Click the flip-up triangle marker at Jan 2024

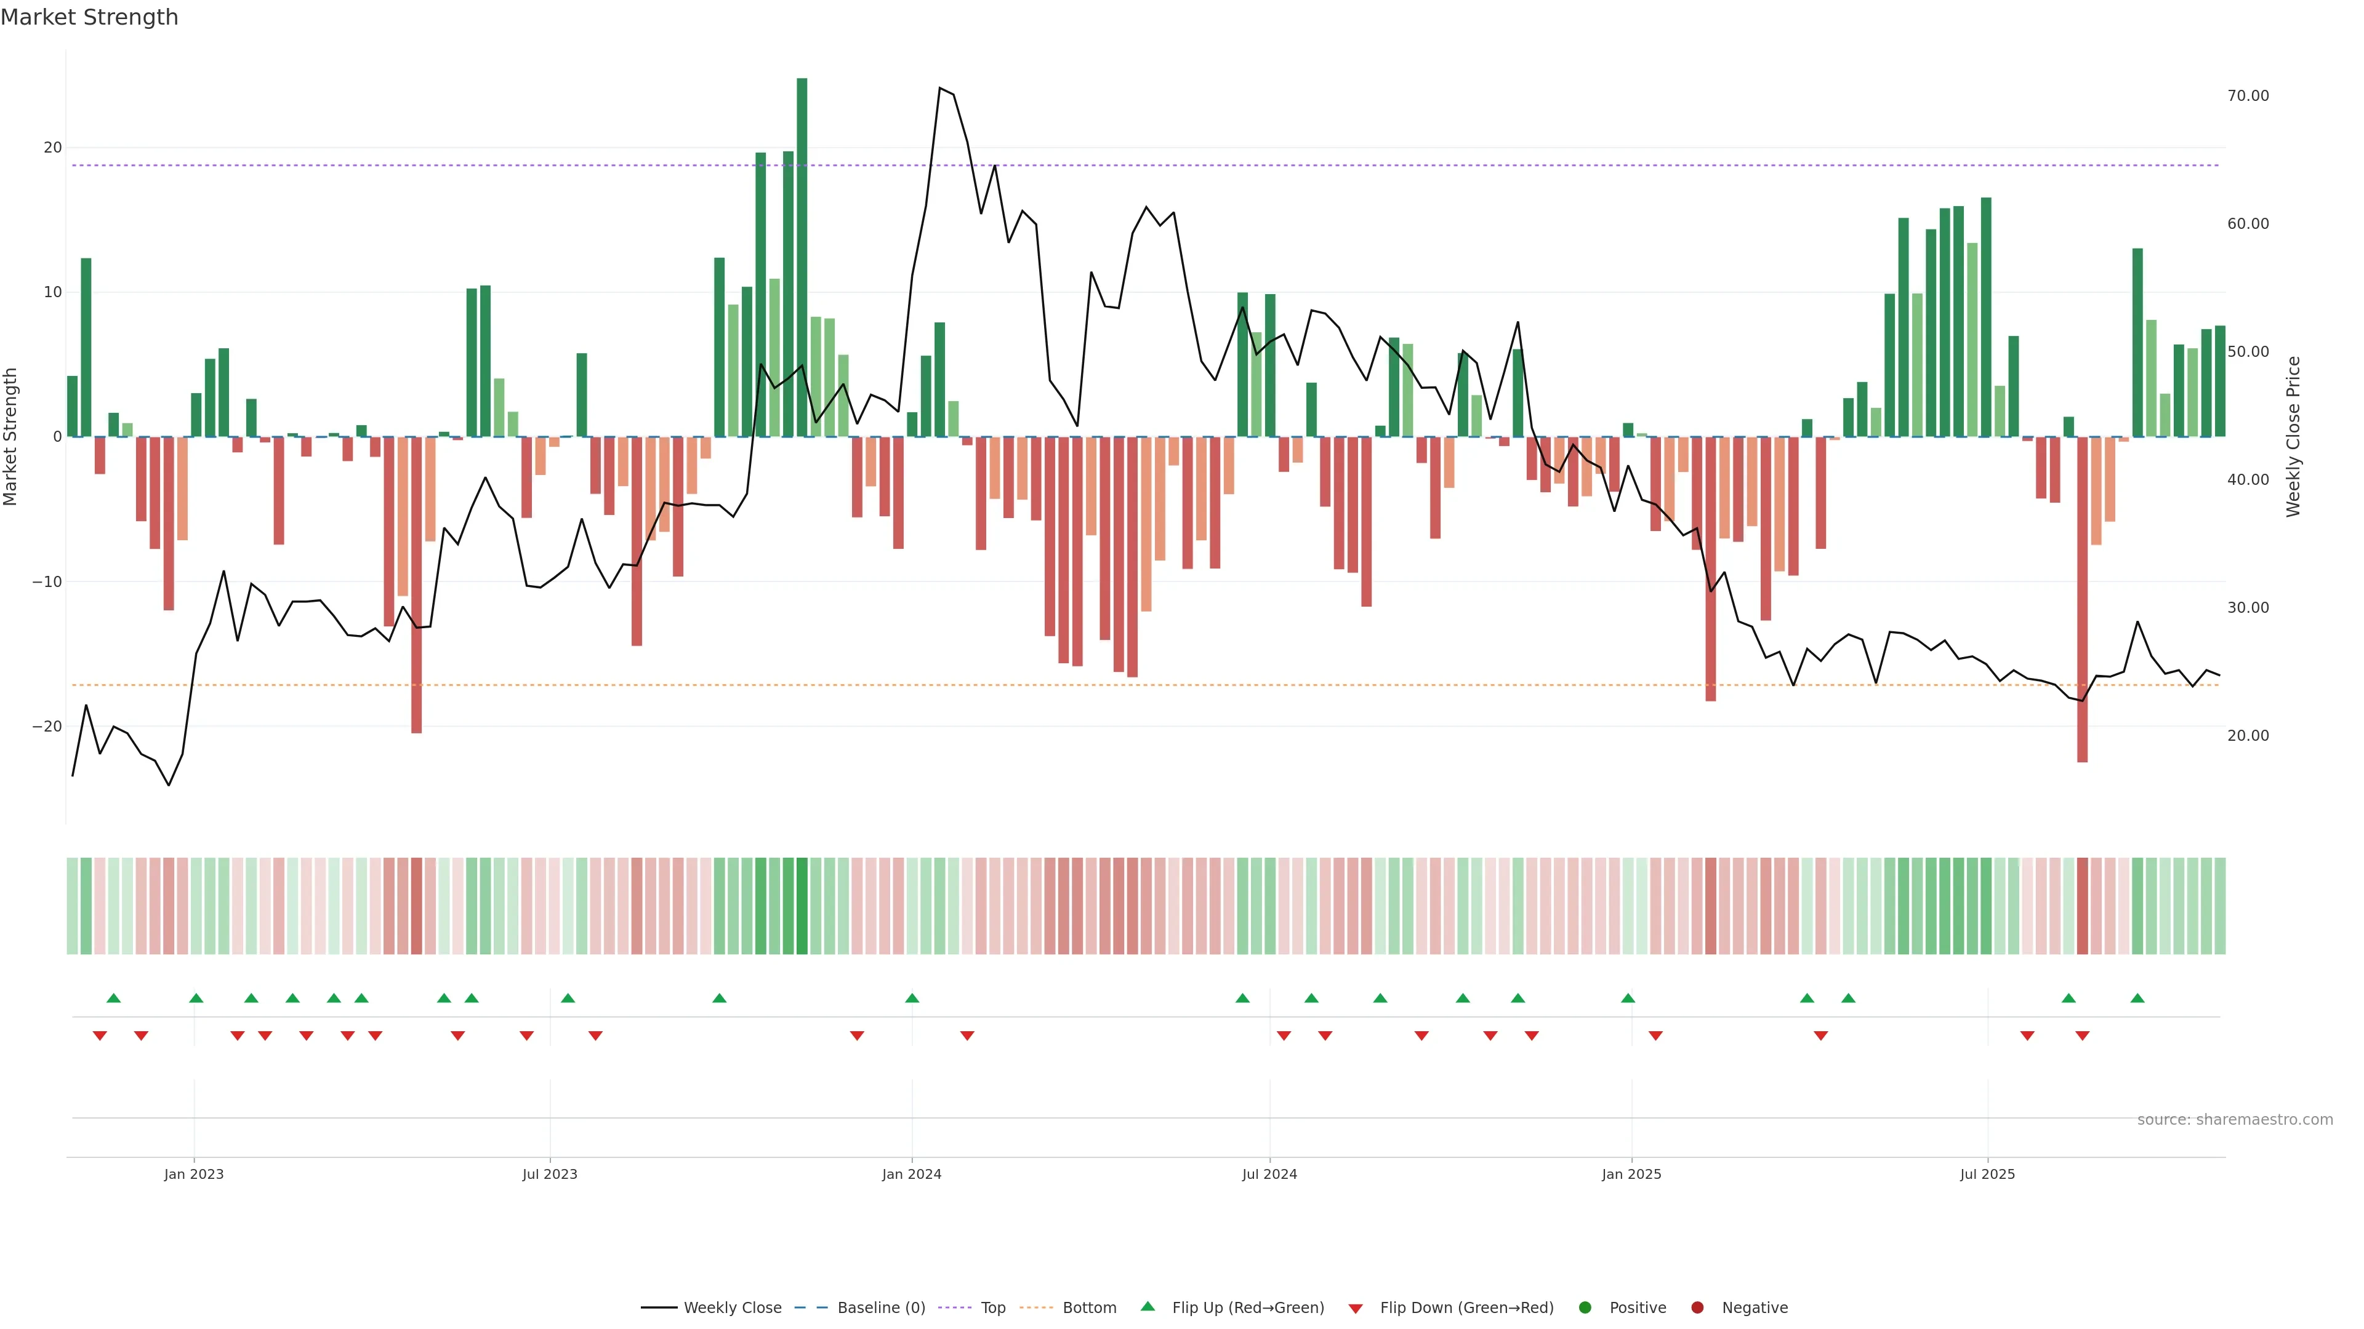(x=911, y=998)
